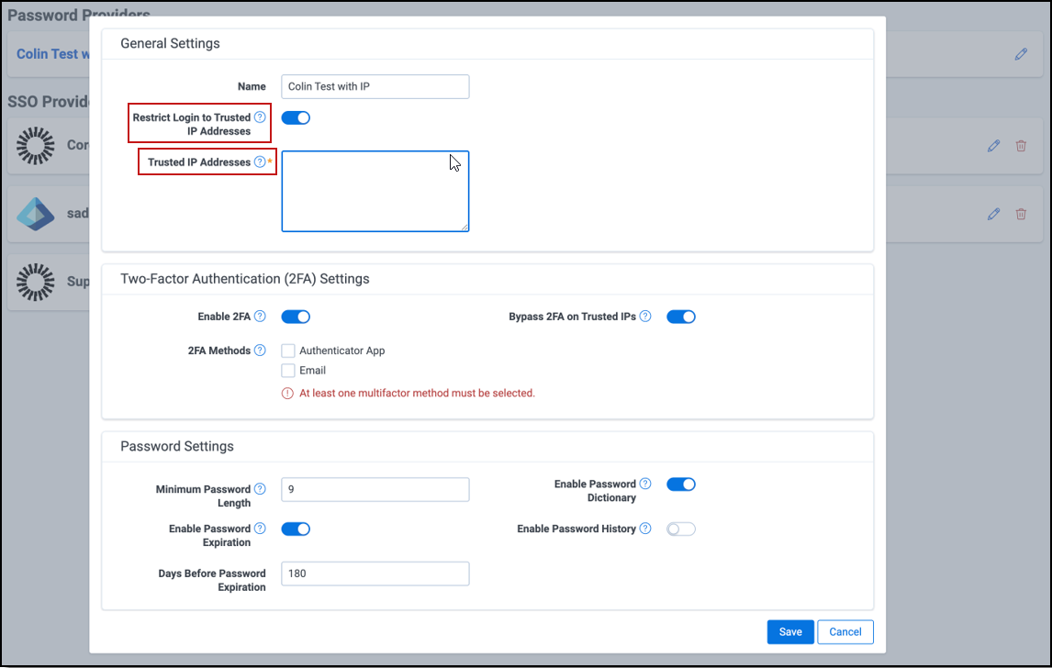Disable the Restrict Login to Trusted IP Addresses toggle
The height and width of the screenshot is (668, 1052).
296,117
